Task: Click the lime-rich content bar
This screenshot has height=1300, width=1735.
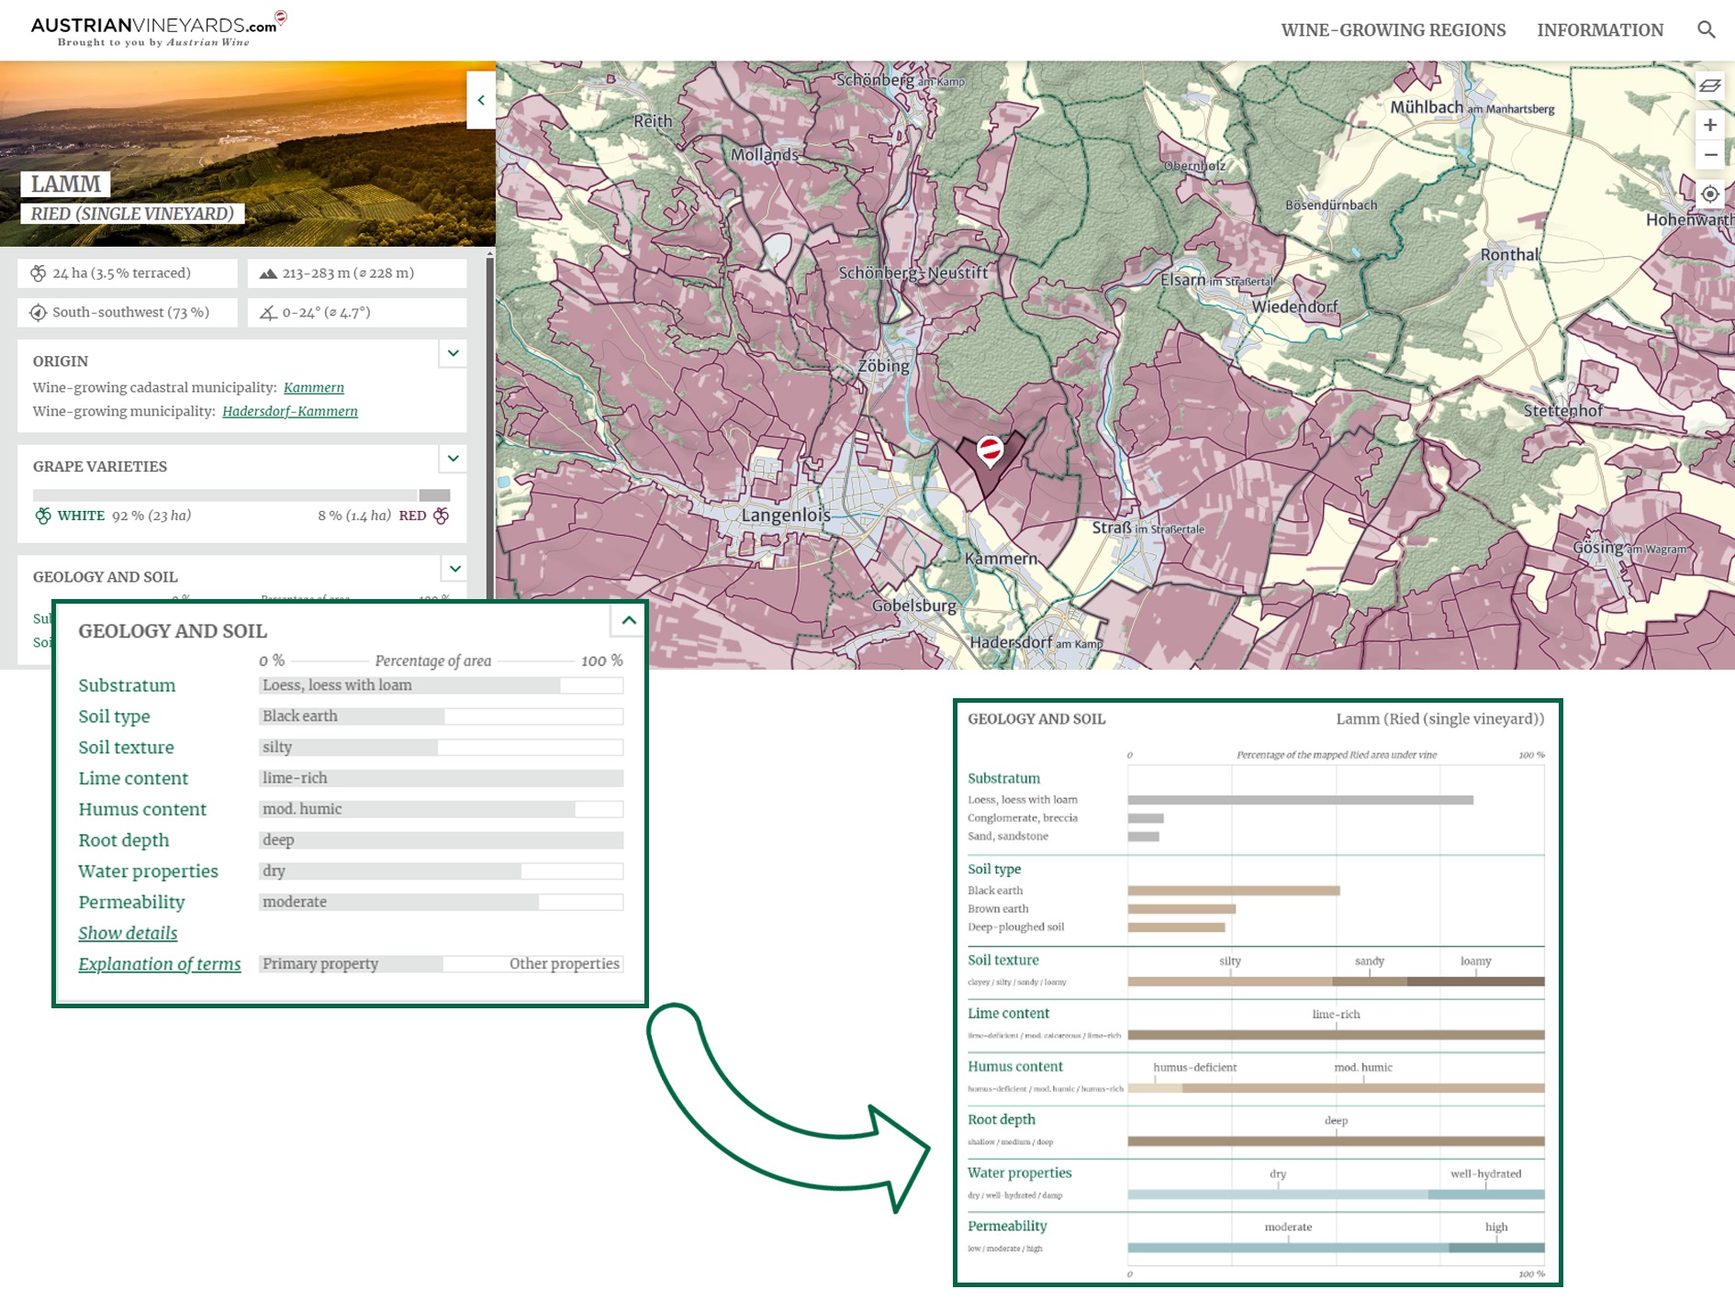Action: click(x=441, y=779)
